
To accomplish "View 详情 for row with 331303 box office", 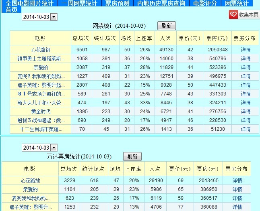I will pos(246,94).
